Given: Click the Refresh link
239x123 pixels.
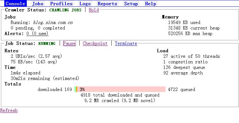Looking at the screenshot, I should 9,110.
